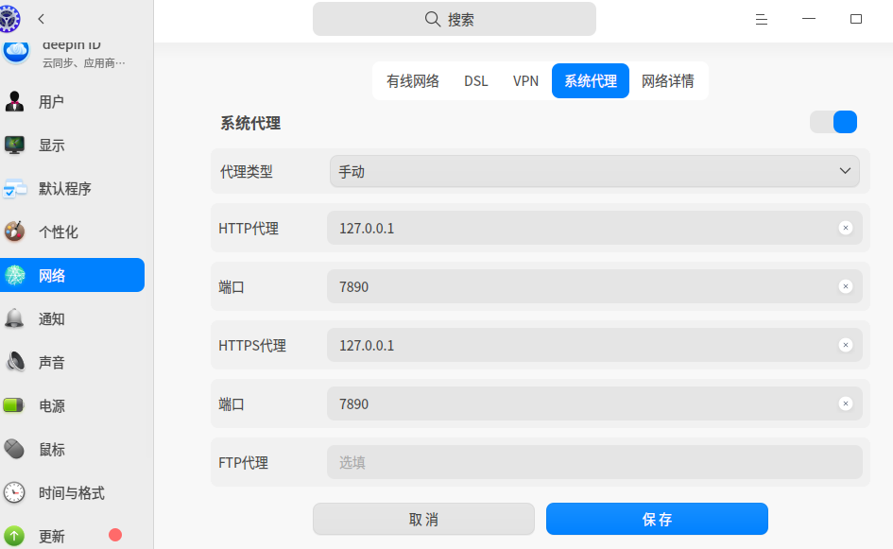Viewport: 893px width, 549px height.
Task: Click the 显示 monitor icon
Action: coord(14,145)
